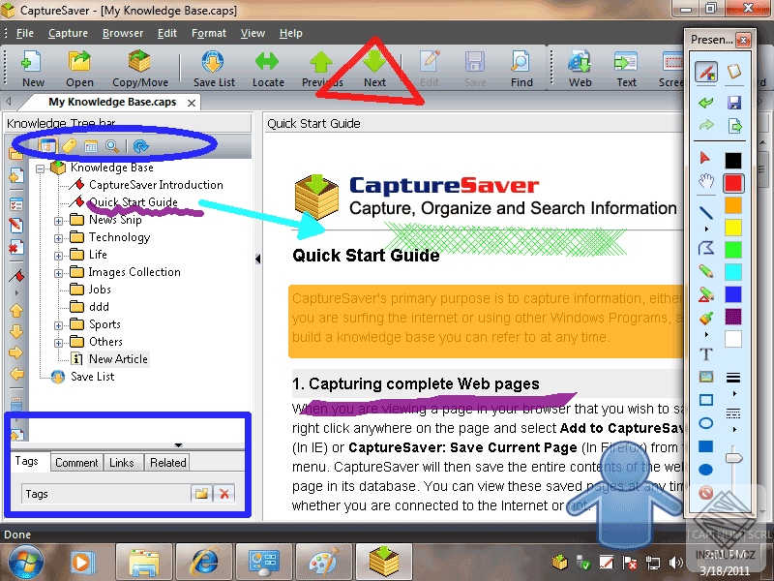Select the tag view icon in tree bar
Viewport: 774px width, 581px height.
[x=69, y=146]
